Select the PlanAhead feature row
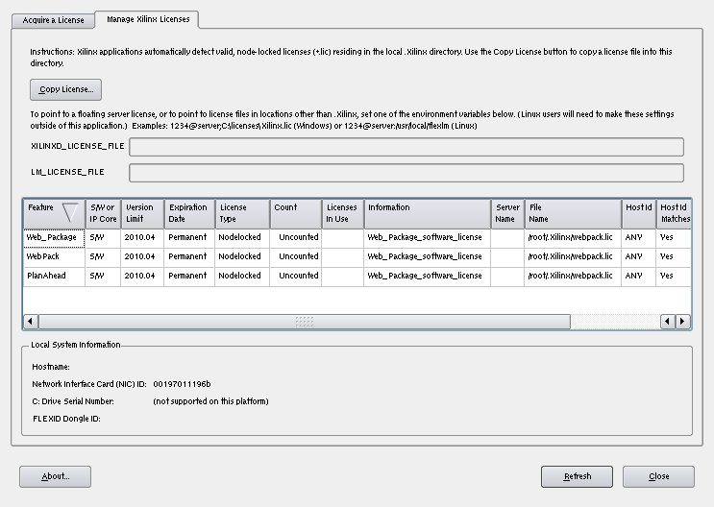 (x=357, y=277)
